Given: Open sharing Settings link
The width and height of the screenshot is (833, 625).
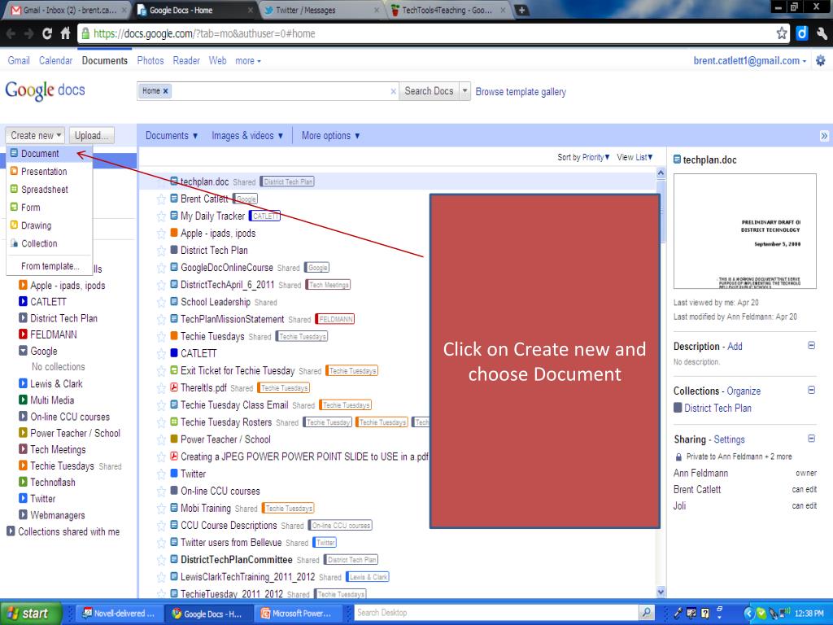Looking at the screenshot, I should [729, 439].
